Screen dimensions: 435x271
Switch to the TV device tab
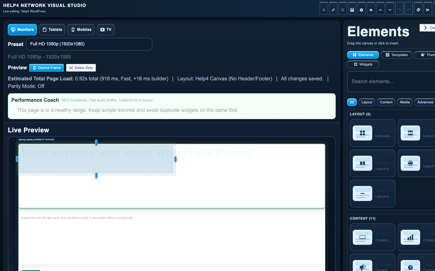pyautogui.click(x=106, y=30)
